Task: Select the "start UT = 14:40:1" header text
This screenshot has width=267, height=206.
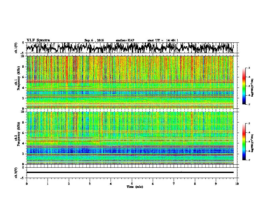Action: click(x=163, y=40)
